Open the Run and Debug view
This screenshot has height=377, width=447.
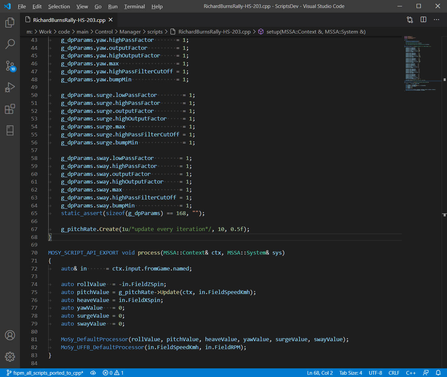click(10, 87)
